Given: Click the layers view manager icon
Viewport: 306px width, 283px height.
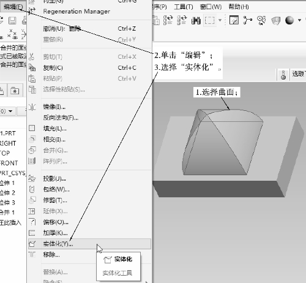Looking at the screenshot, I should coord(275,21).
